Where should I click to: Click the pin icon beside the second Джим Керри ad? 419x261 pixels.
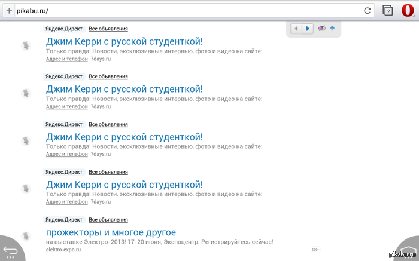[x=26, y=93]
